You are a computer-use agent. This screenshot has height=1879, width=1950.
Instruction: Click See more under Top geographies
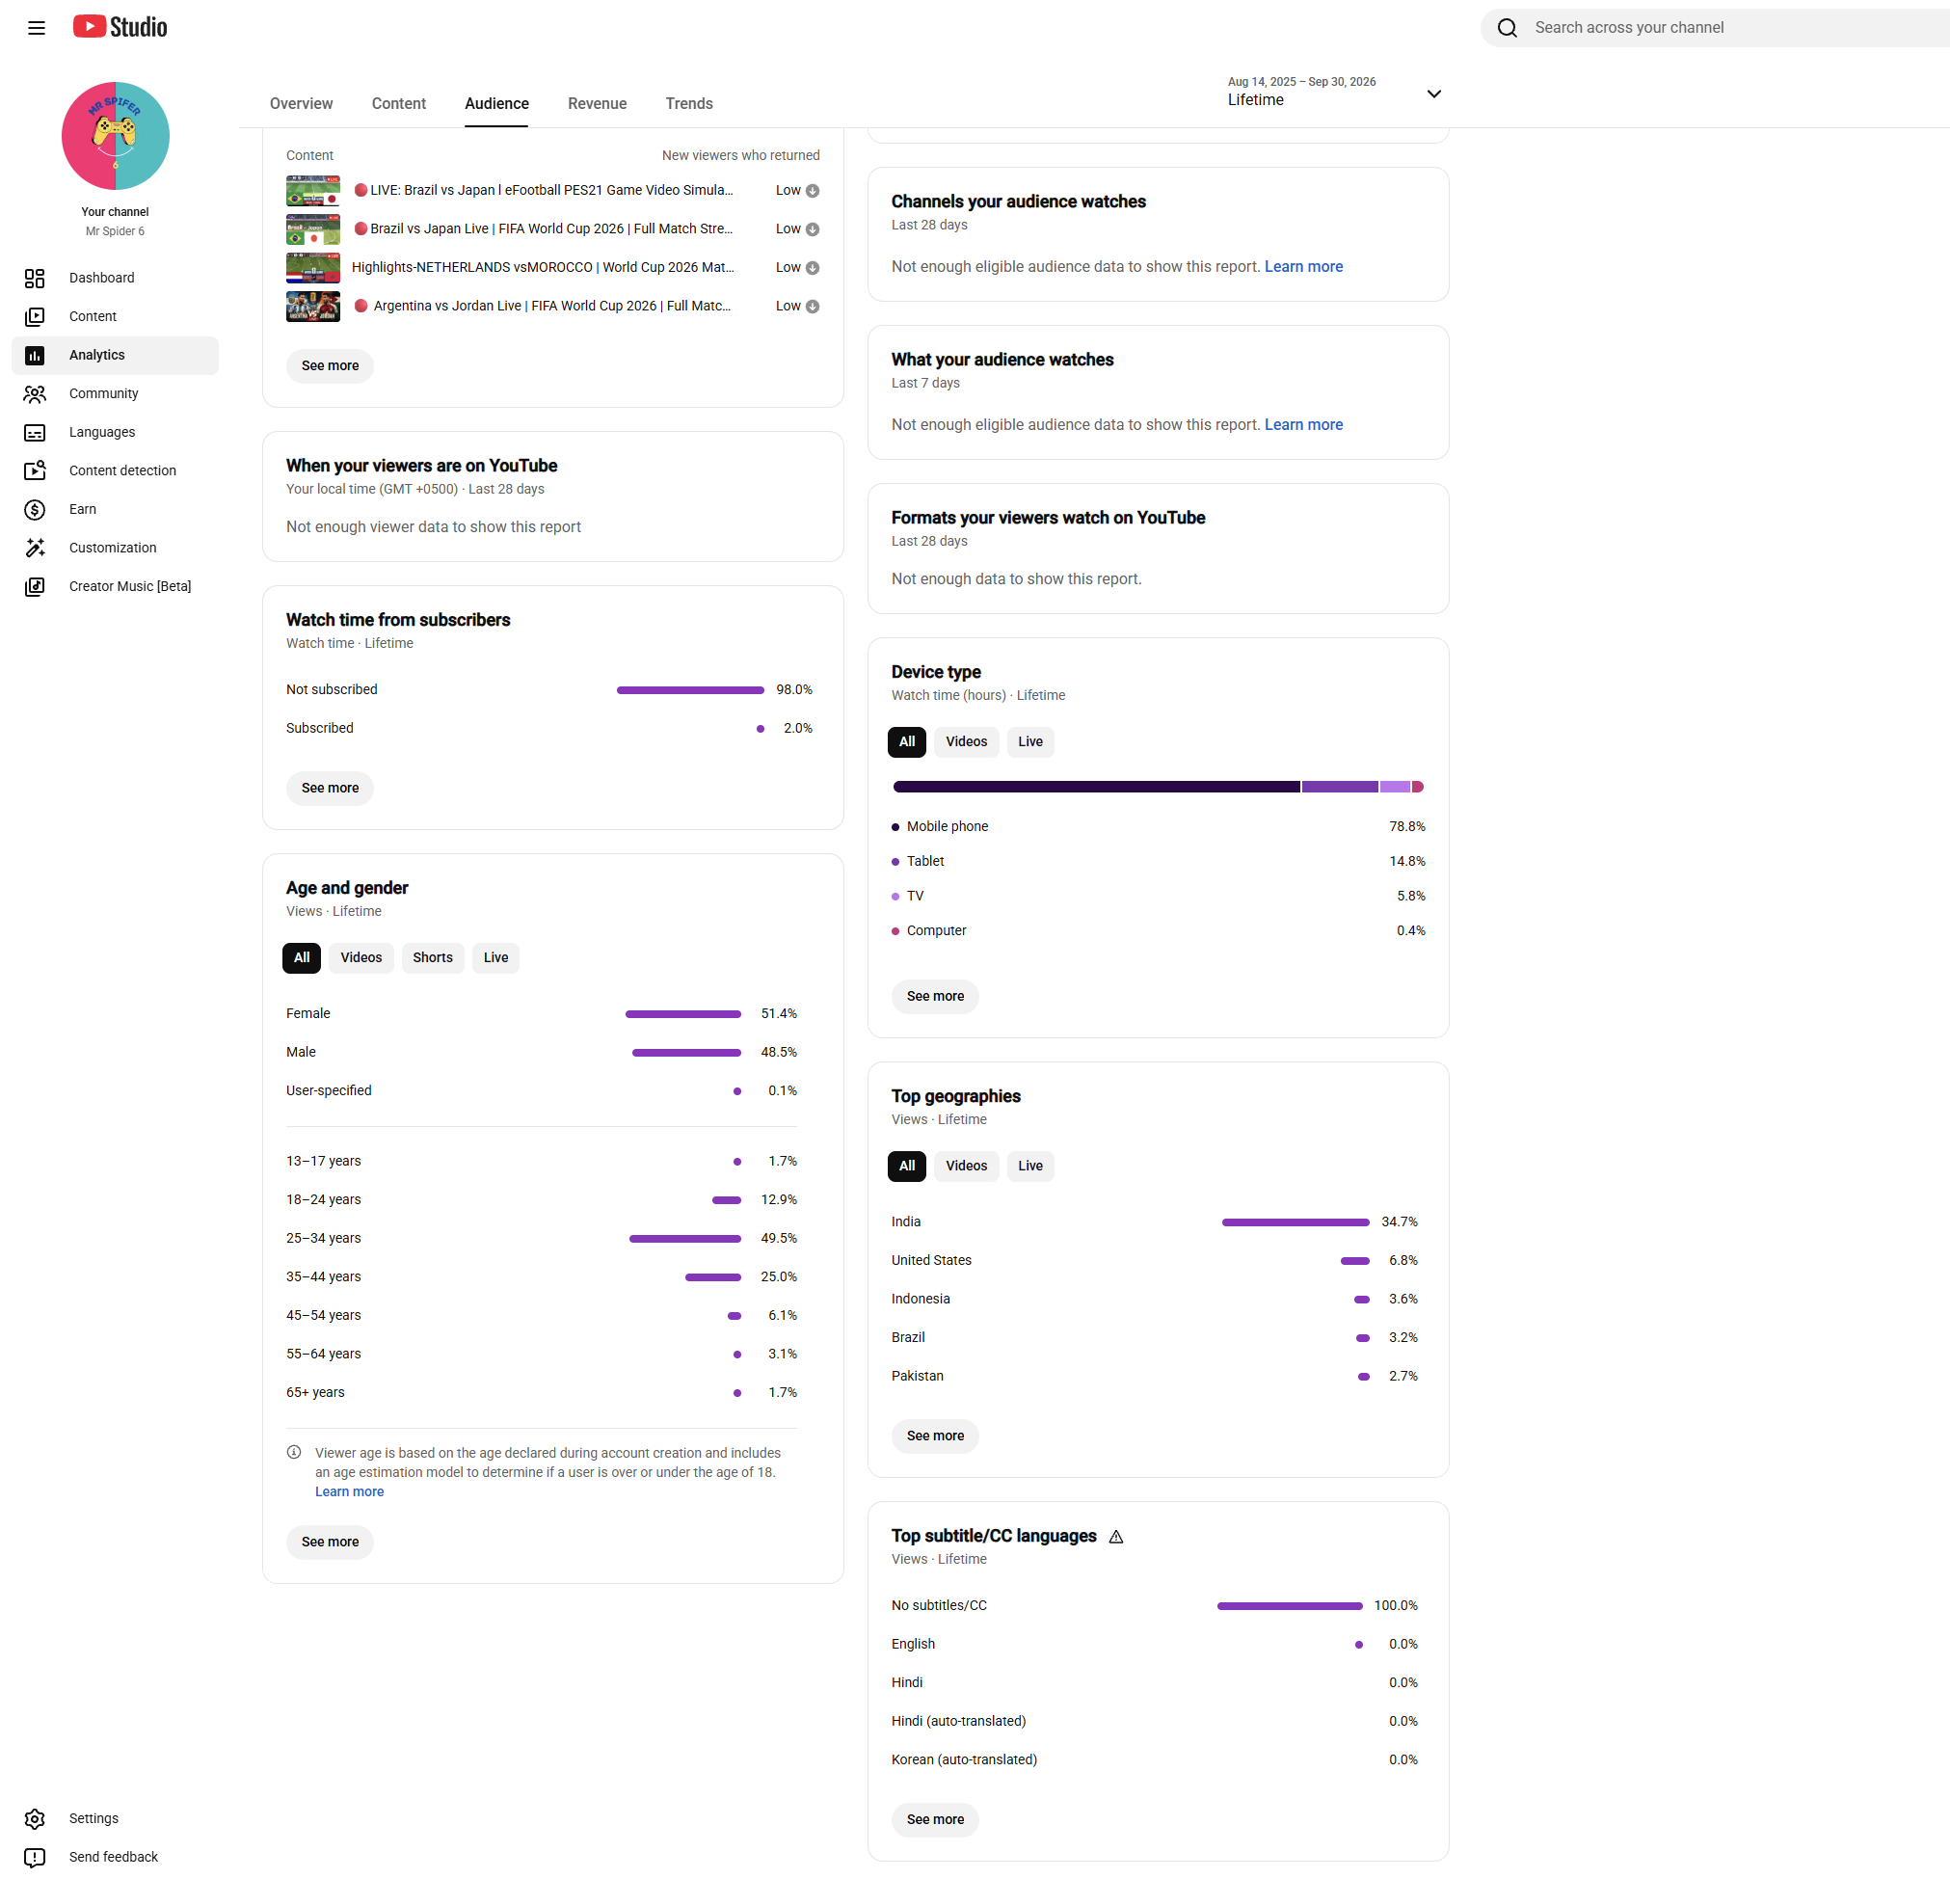click(x=935, y=1436)
